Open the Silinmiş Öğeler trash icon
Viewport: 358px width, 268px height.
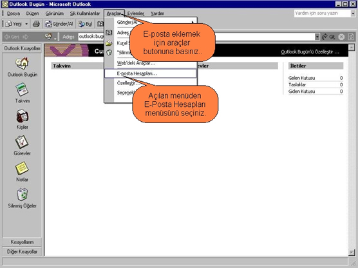point(22,195)
